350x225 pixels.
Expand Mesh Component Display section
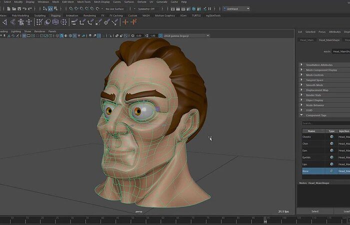[301, 69]
